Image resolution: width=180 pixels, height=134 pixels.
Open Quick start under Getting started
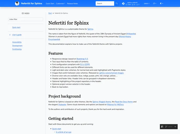tap(57, 129)
